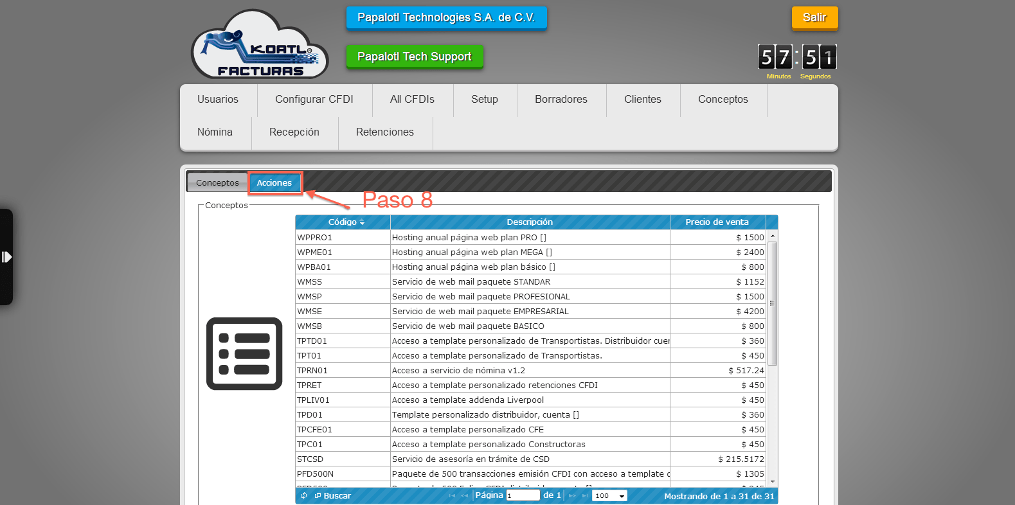
Task: Click Papalotl Technologies S.A. de C.V. button
Action: tap(446, 17)
